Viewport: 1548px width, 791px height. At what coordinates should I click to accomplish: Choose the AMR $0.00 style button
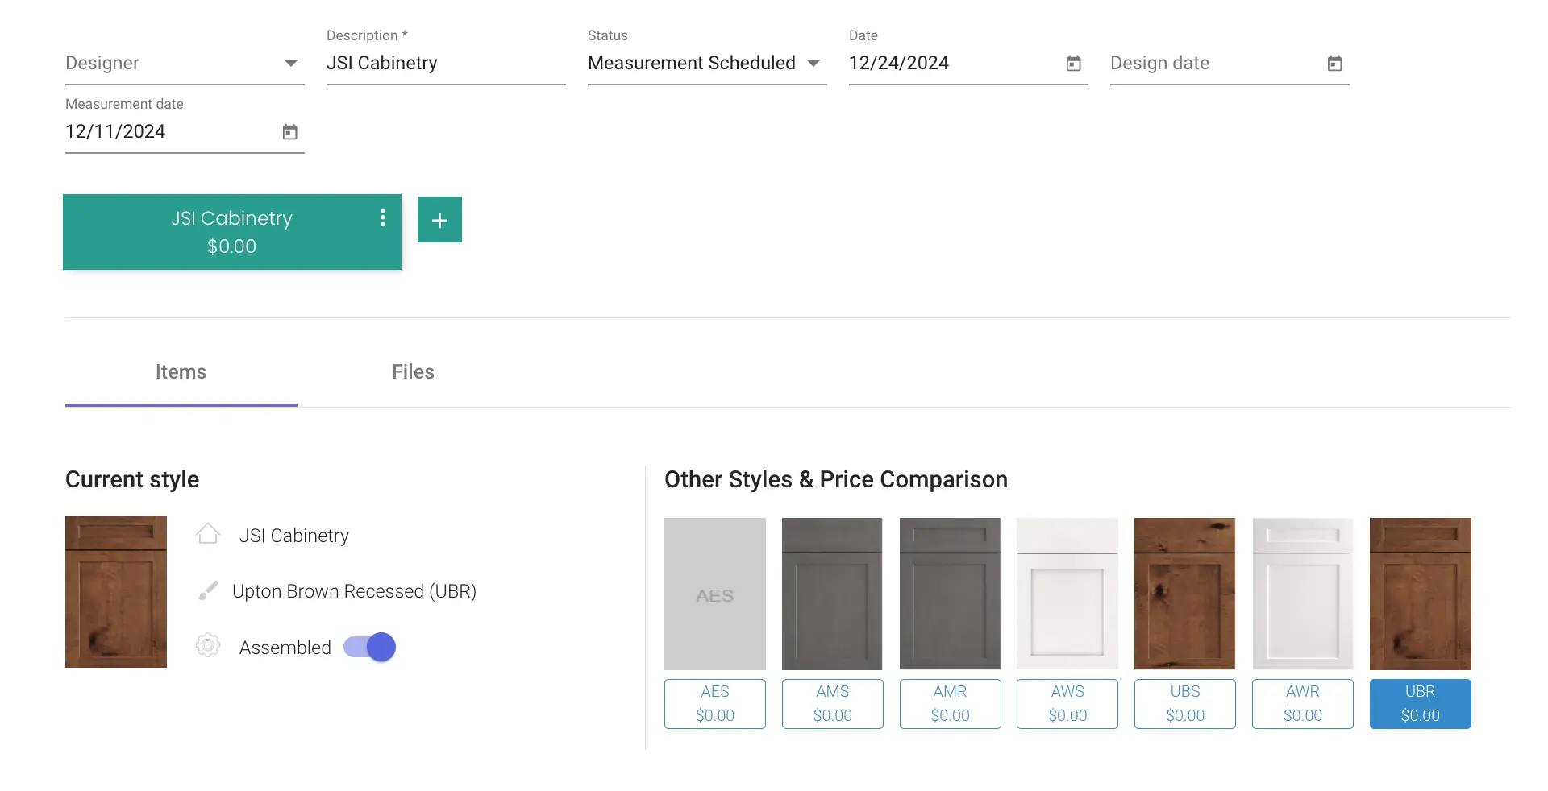pos(951,704)
